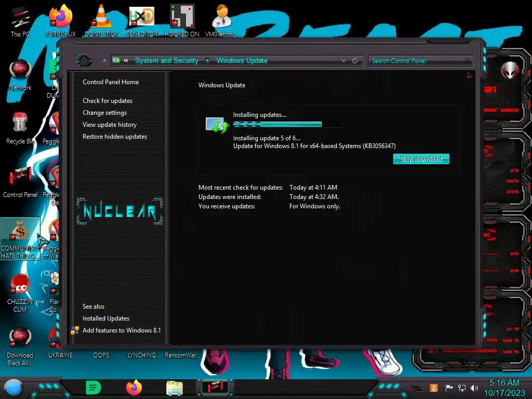Image resolution: width=532 pixels, height=399 pixels.
Task: Select the UKRAINE desktop item
Action: [60, 355]
